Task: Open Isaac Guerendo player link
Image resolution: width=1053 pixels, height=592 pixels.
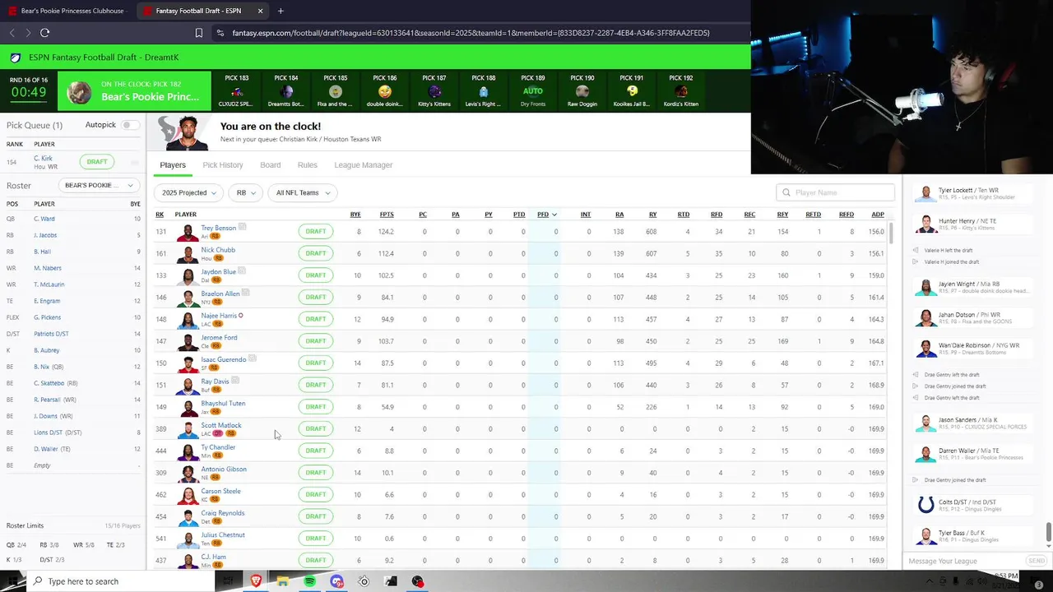Action: (x=224, y=359)
